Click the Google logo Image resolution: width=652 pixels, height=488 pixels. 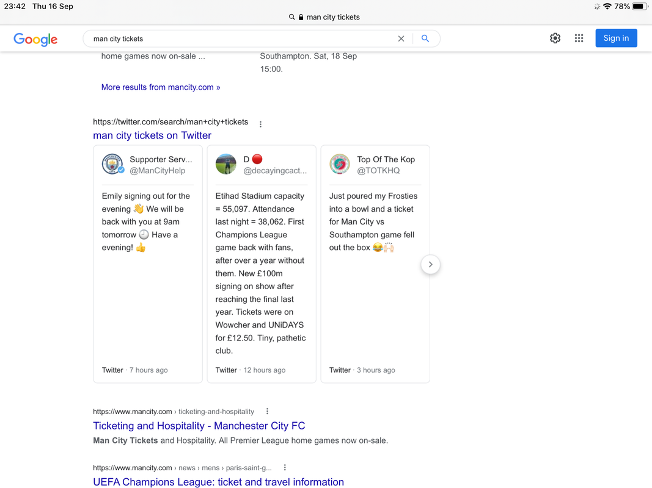[35, 39]
